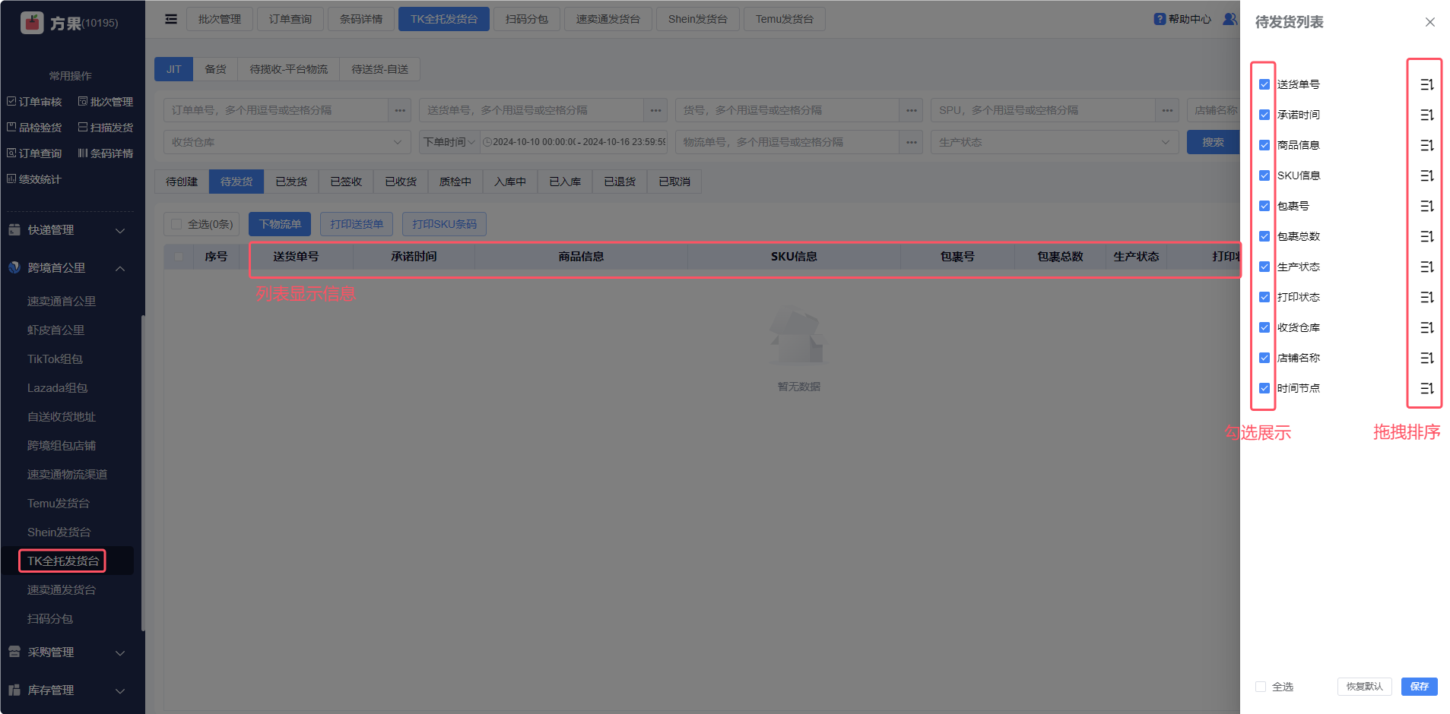
Task: Uncheck the 时间节点 column checkbox
Action: (x=1264, y=388)
